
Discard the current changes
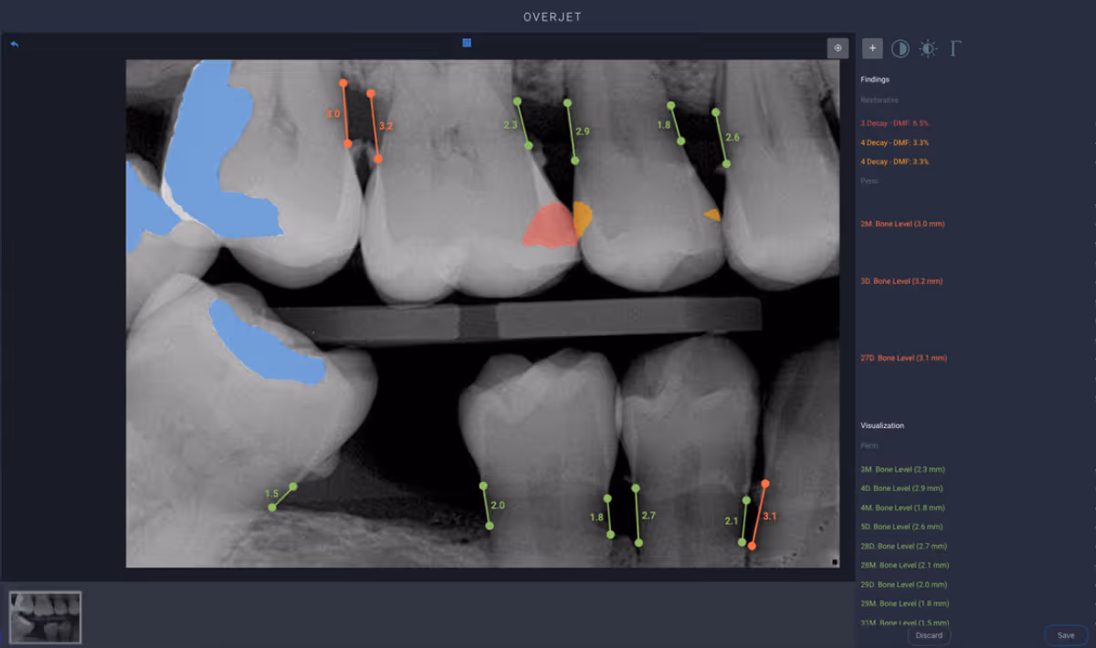pos(929,635)
